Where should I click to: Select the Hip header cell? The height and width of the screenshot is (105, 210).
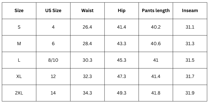point(122,11)
